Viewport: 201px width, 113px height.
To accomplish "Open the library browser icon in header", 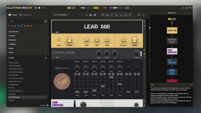I will click(36, 8).
